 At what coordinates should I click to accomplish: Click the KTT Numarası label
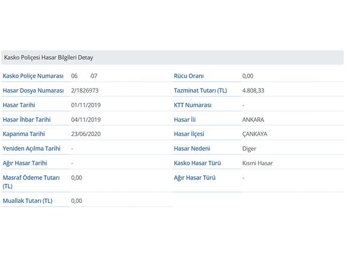(x=192, y=105)
